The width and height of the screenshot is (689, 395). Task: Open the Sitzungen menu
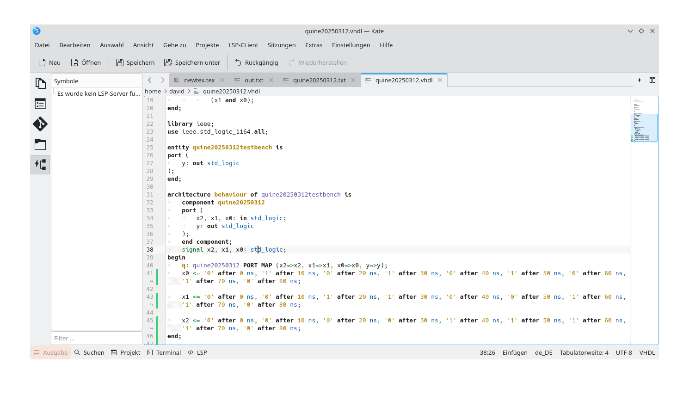click(281, 45)
